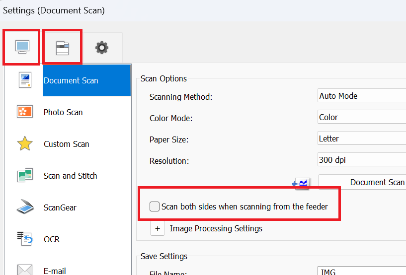Open the Scanning Method dropdown showing Auto Mode

(362, 96)
